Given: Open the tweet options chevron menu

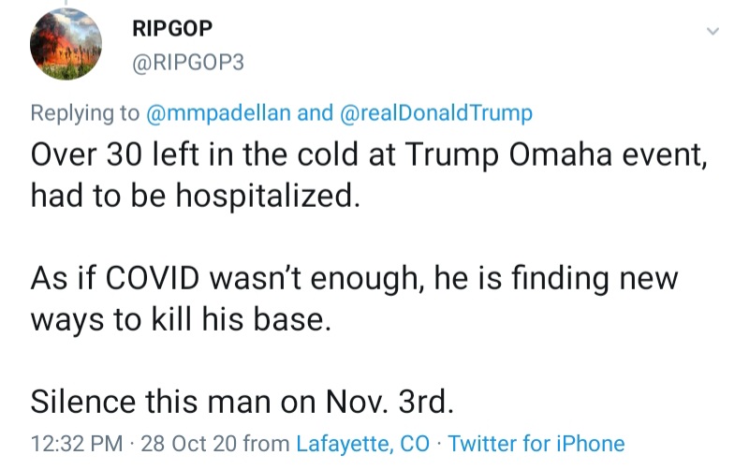Looking at the screenshot, I should (712, 32).
